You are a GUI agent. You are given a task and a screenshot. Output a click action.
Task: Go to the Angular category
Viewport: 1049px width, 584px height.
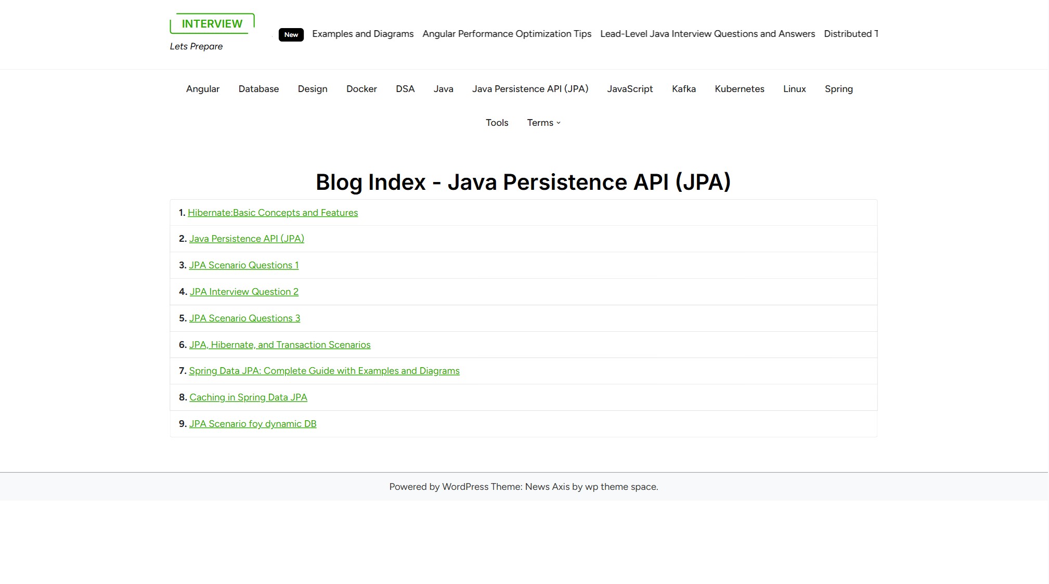point(203,89)
